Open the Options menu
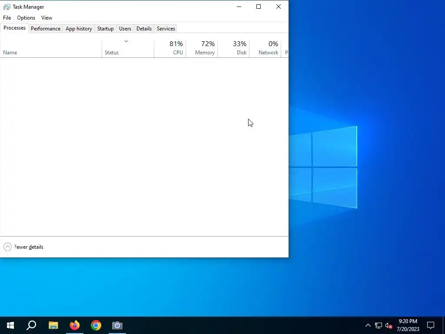This screenshot has height=334, width=445. click(x=26, y=17)
